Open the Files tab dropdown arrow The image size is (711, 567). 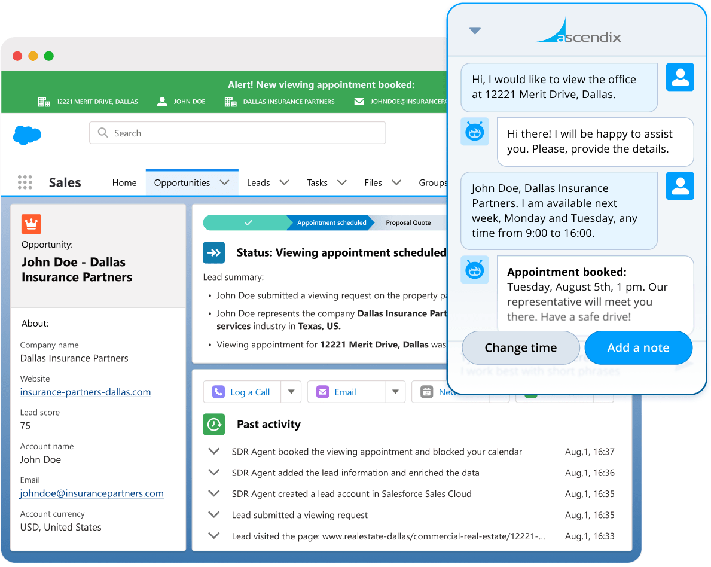(x=396, y=182)
